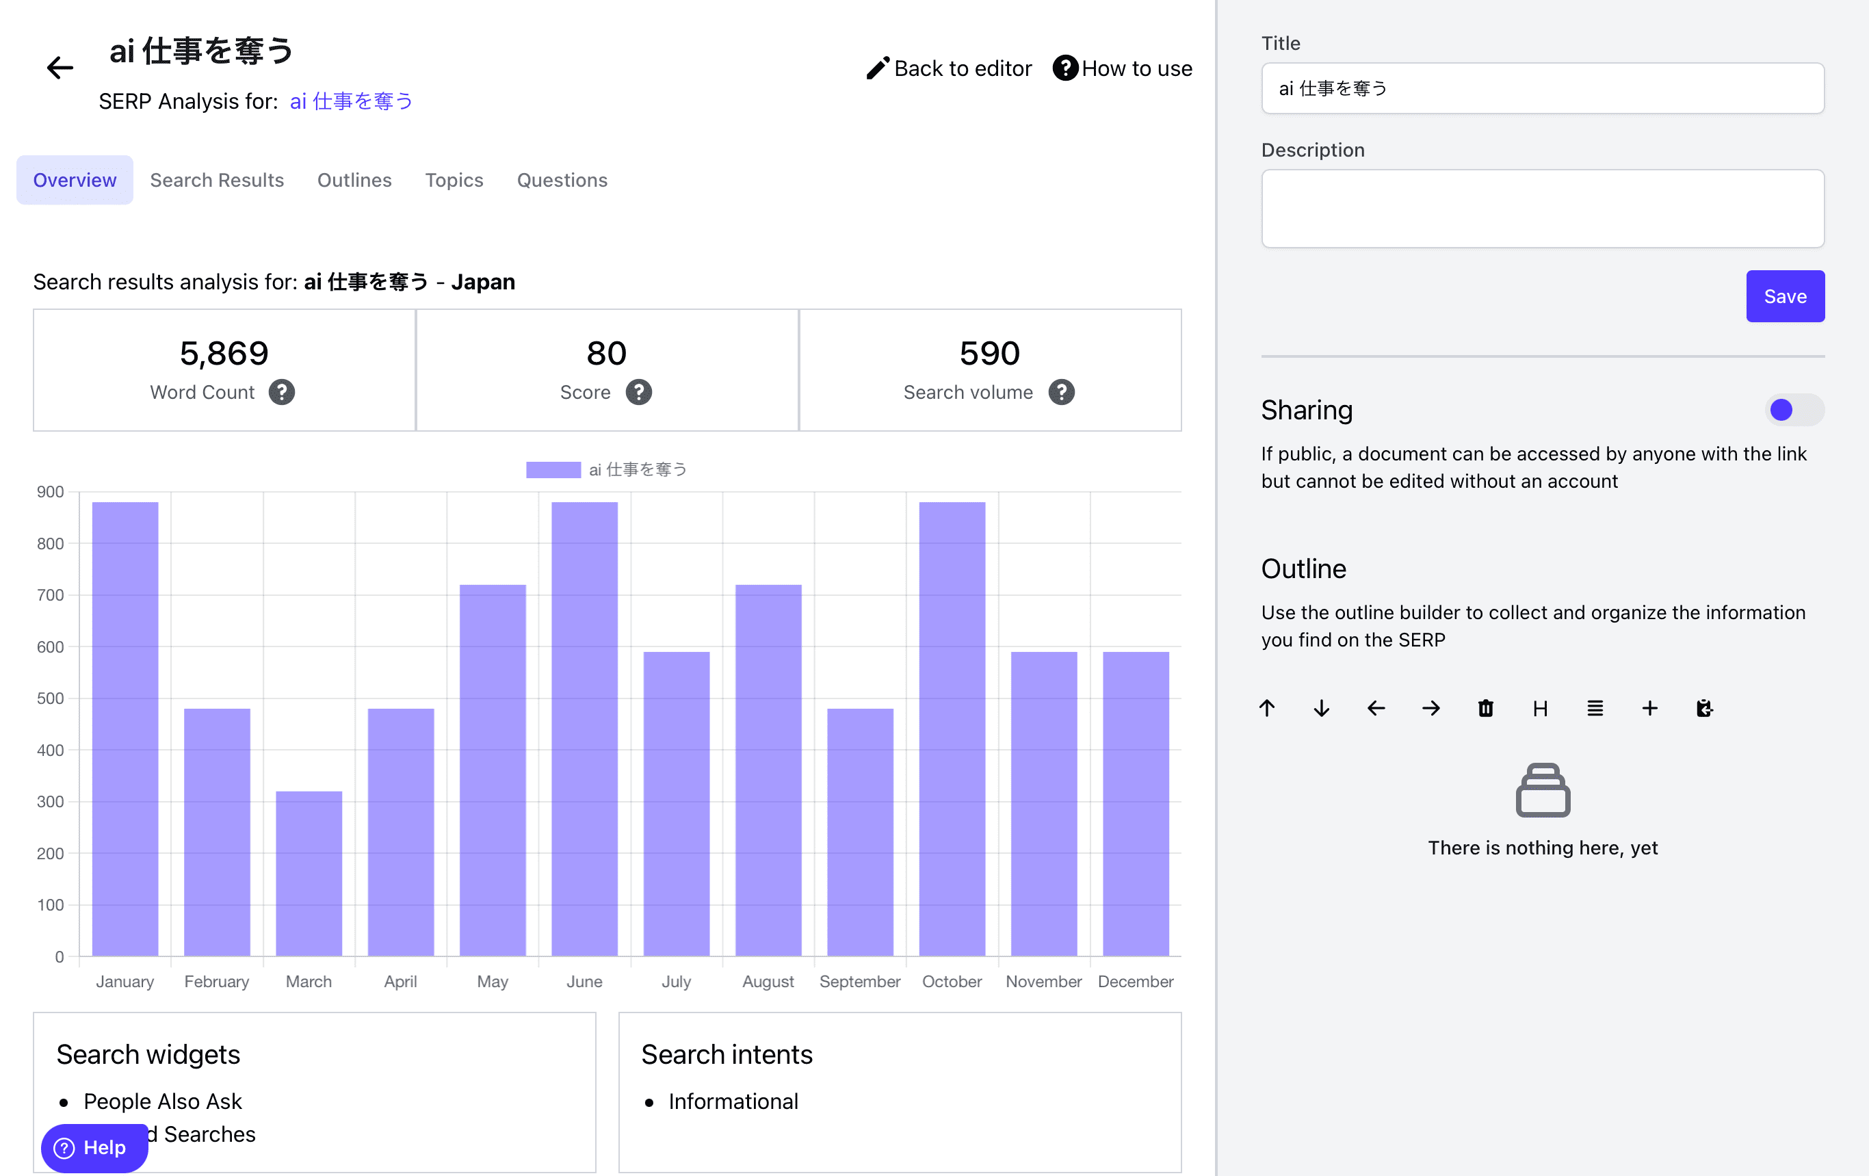Click the paragraph lines icon in outline toolbar
Screen dimensions: 1869x1176
pos(1595,708)
